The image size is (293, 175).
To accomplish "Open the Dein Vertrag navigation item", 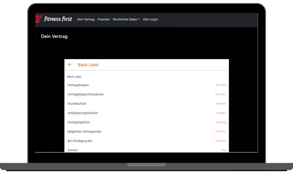I will (86, 20).
